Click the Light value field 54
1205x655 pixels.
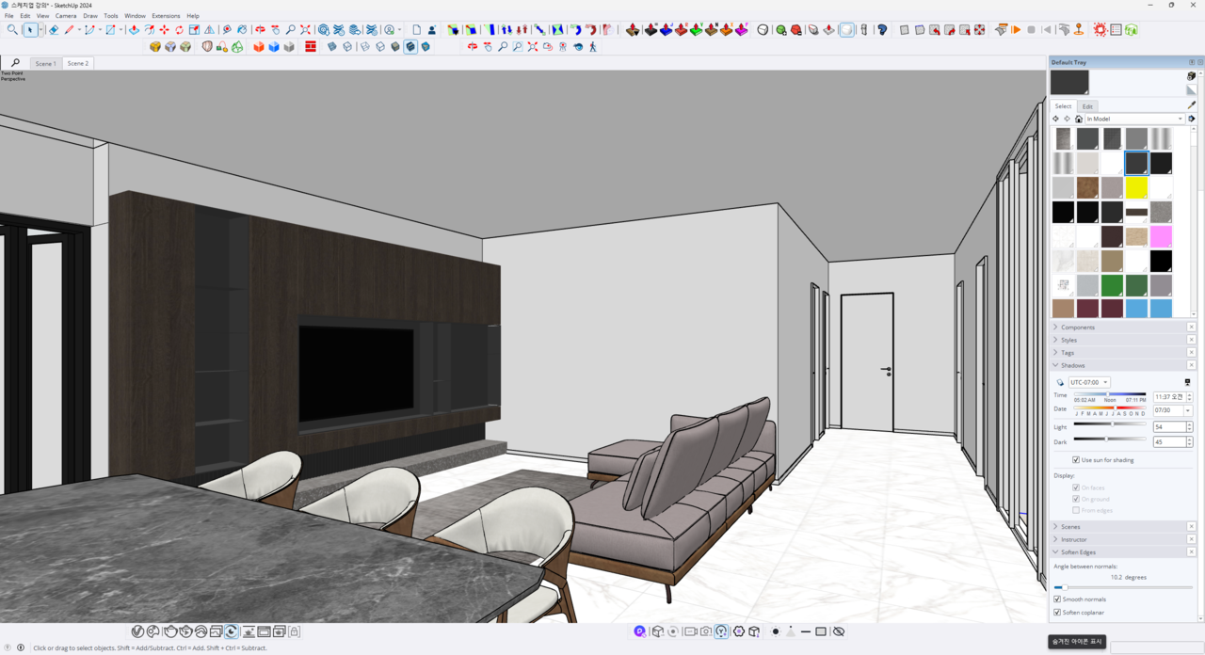coord(1168,427)
